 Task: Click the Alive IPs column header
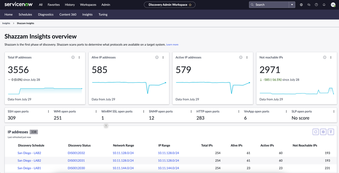point(237,145)
